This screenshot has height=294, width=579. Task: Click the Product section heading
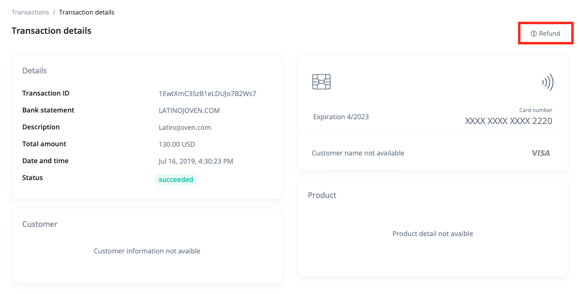pyautogui.click(x=322, y=195)
